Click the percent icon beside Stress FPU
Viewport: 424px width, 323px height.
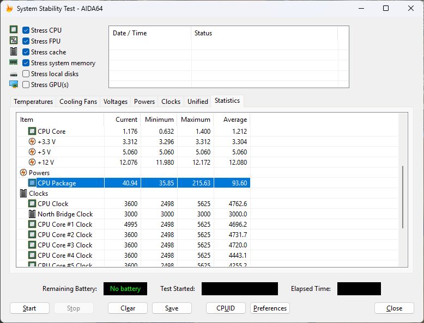pos(14,40)
